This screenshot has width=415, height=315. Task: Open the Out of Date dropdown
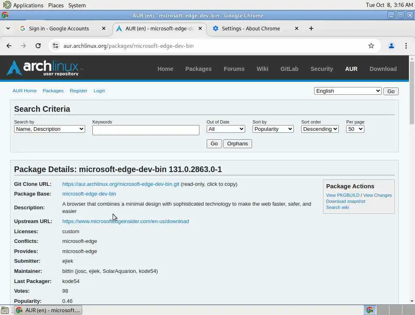point(225,129)
